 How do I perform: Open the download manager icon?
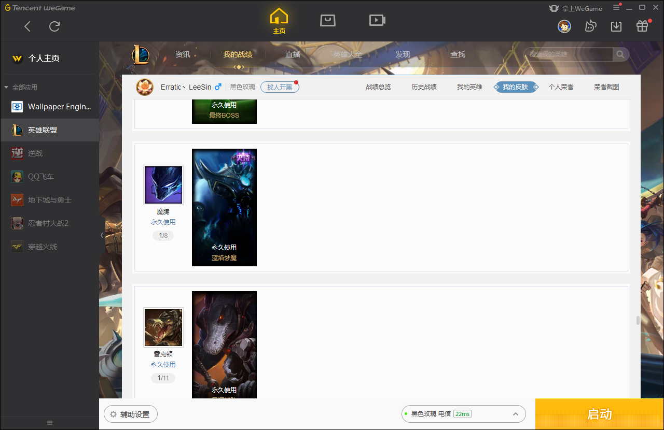[616, 26]
